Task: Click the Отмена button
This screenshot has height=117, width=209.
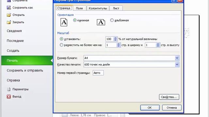Action: pos(172,108)
